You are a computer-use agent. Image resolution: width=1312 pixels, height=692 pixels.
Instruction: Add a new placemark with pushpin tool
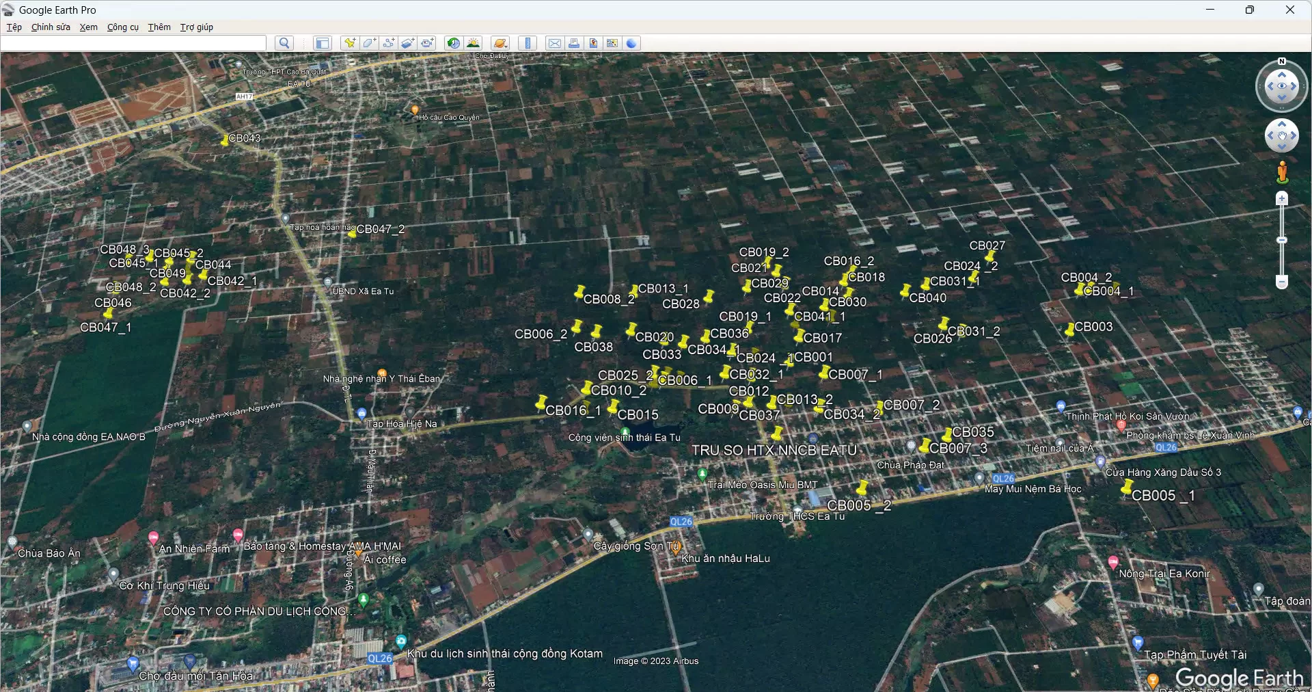[x=350, y=43]
